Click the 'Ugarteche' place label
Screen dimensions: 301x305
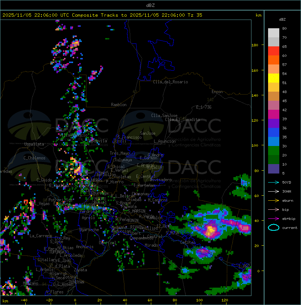[x=89, y=230]
